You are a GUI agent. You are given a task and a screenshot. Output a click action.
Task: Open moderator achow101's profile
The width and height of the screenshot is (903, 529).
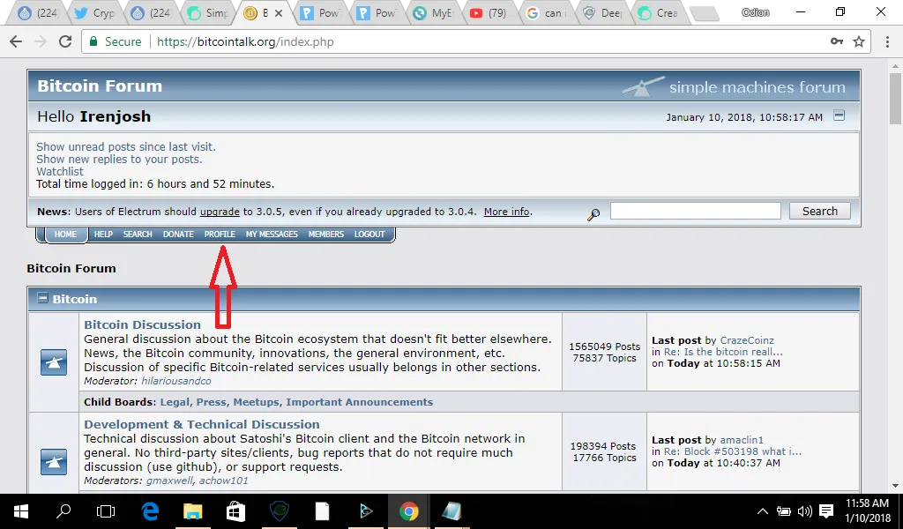click(x=223, y=481)
